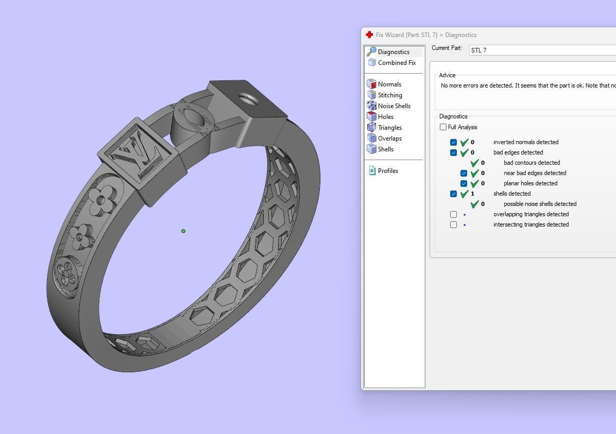Enable the Full Analysis checkbox
Image resolution: width=616 pixels, height=434 pixels.
point(443,127)
